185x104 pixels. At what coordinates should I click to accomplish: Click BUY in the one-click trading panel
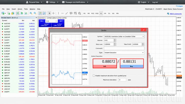coord(61,21)
